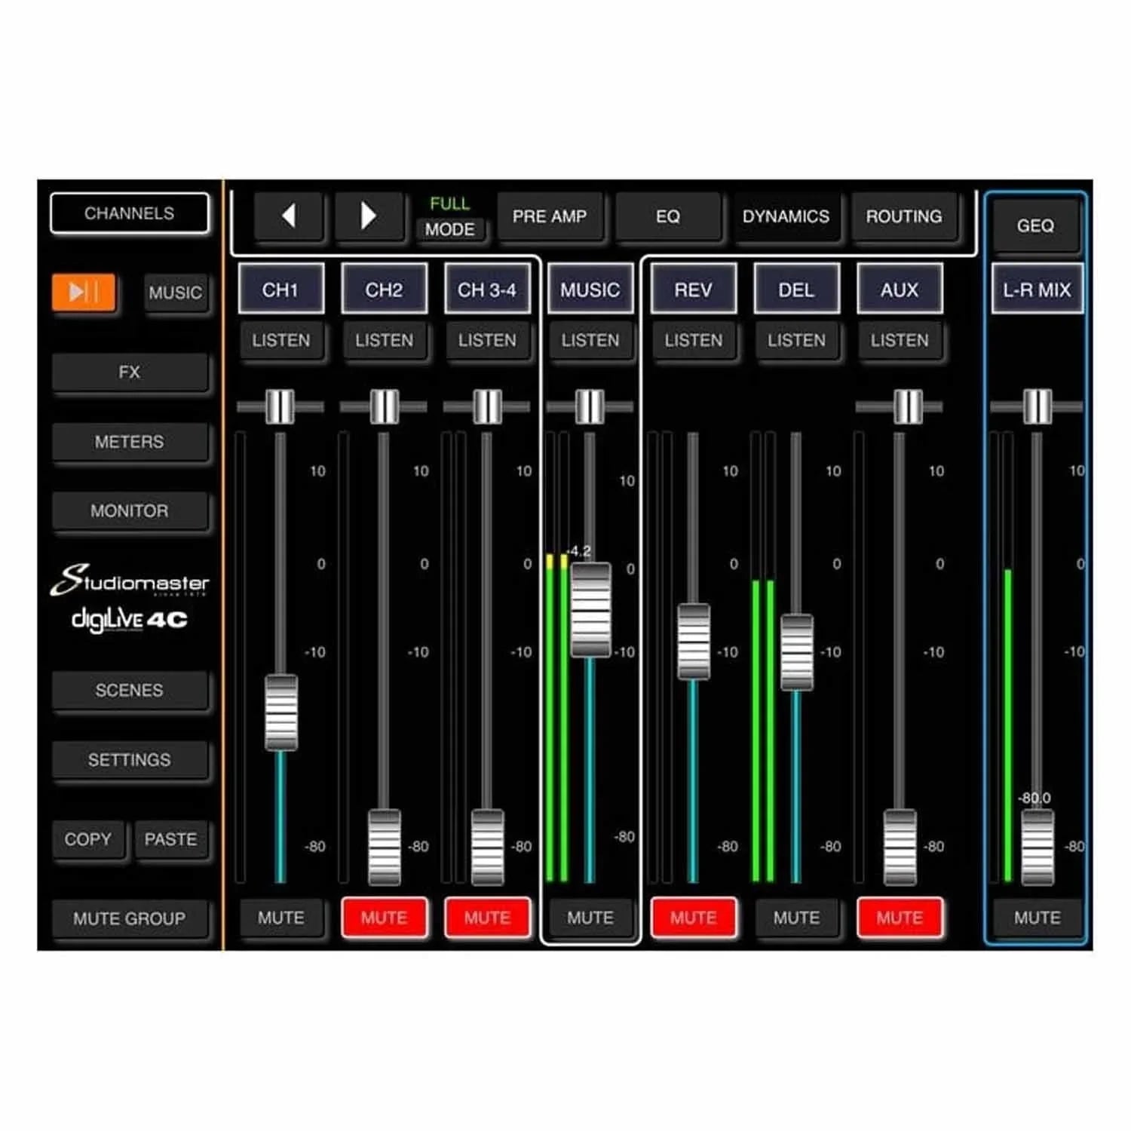Screen dimensions: 1131x1131
Task: Open the SETTINGS panel
Action: click(x=130, y=759)
